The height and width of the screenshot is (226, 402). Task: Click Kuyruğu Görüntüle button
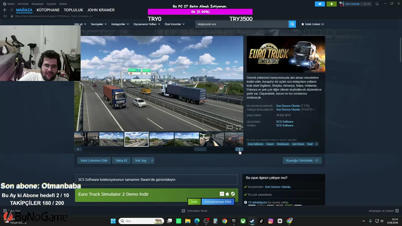tap(302, 160)
